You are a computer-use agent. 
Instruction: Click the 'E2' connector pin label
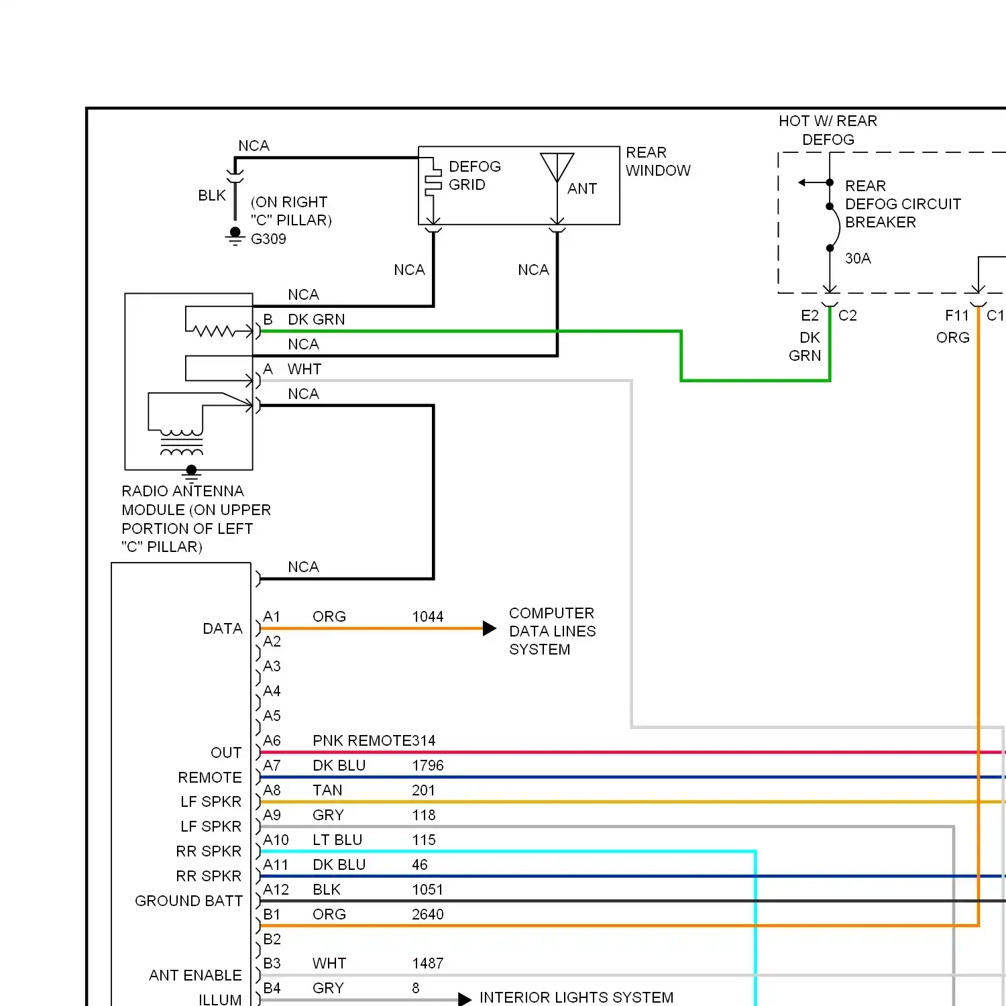(x=809, y=315)
